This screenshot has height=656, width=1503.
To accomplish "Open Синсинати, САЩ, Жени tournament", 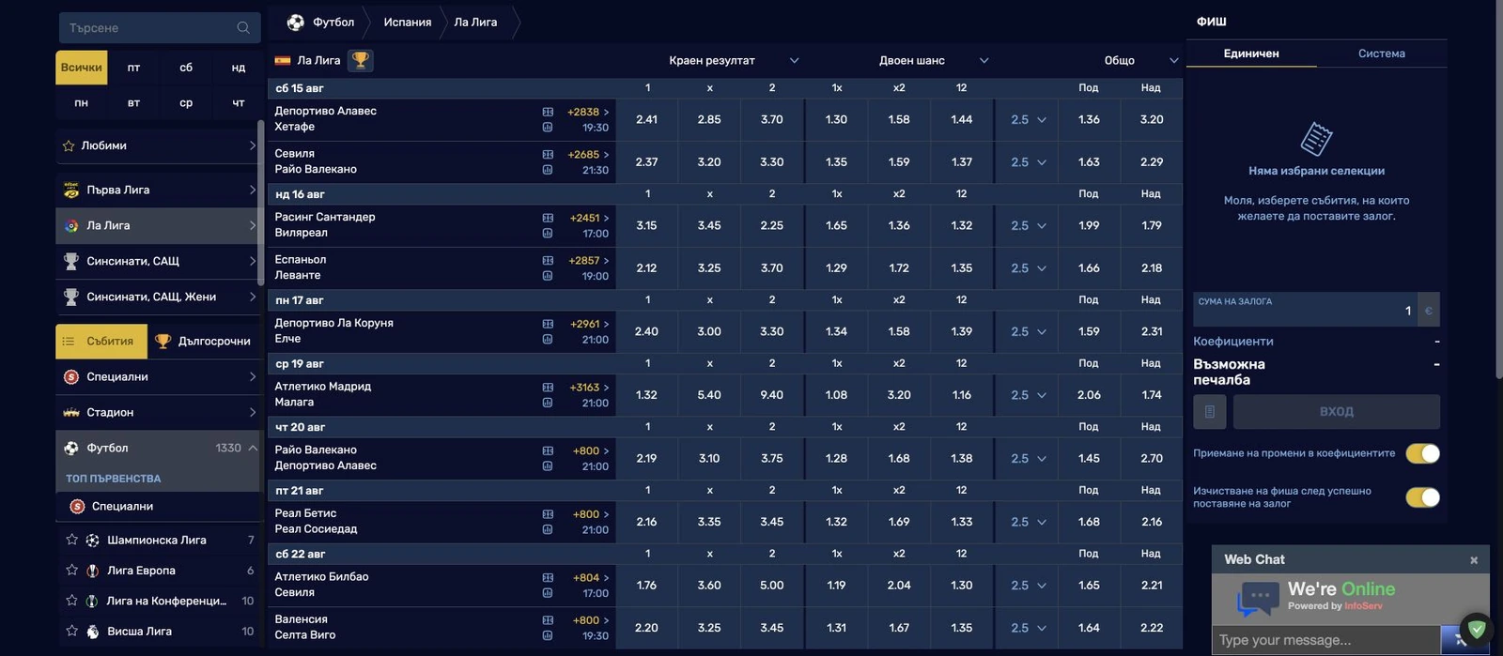I will click(x=157, y=297).
